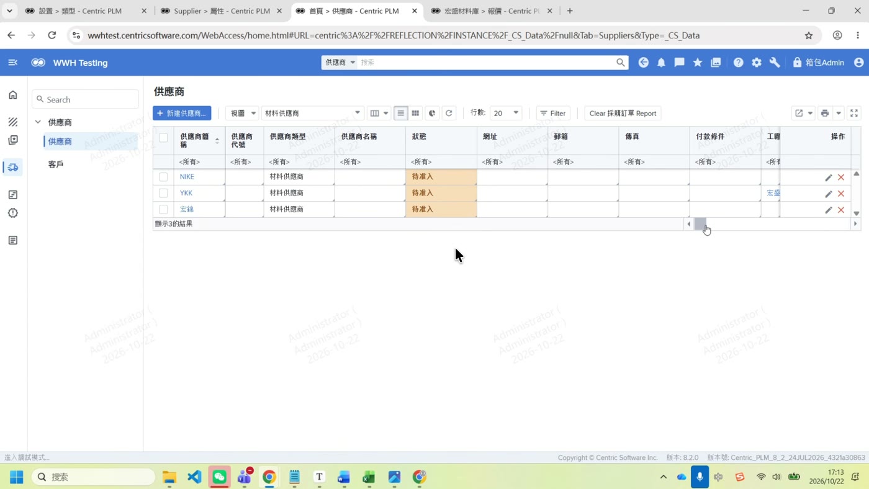The image size is (869, 489).
Task: Select 客戶 in the left navigation
Action: [56, 164]
